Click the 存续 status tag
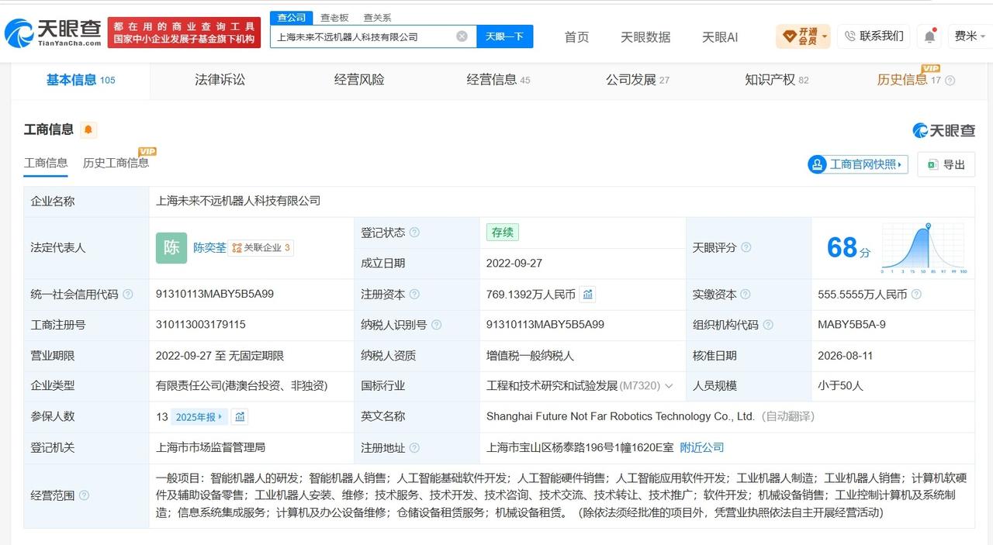The image size is (993, 545). tap(502, 233)
